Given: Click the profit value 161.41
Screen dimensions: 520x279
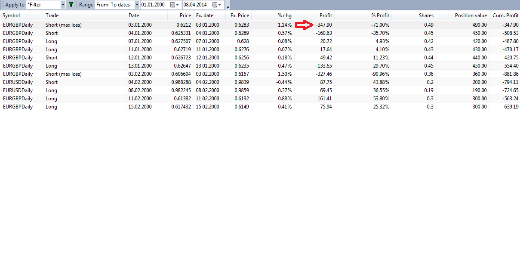Looking at the screenshot, I should tap(325, 99).
